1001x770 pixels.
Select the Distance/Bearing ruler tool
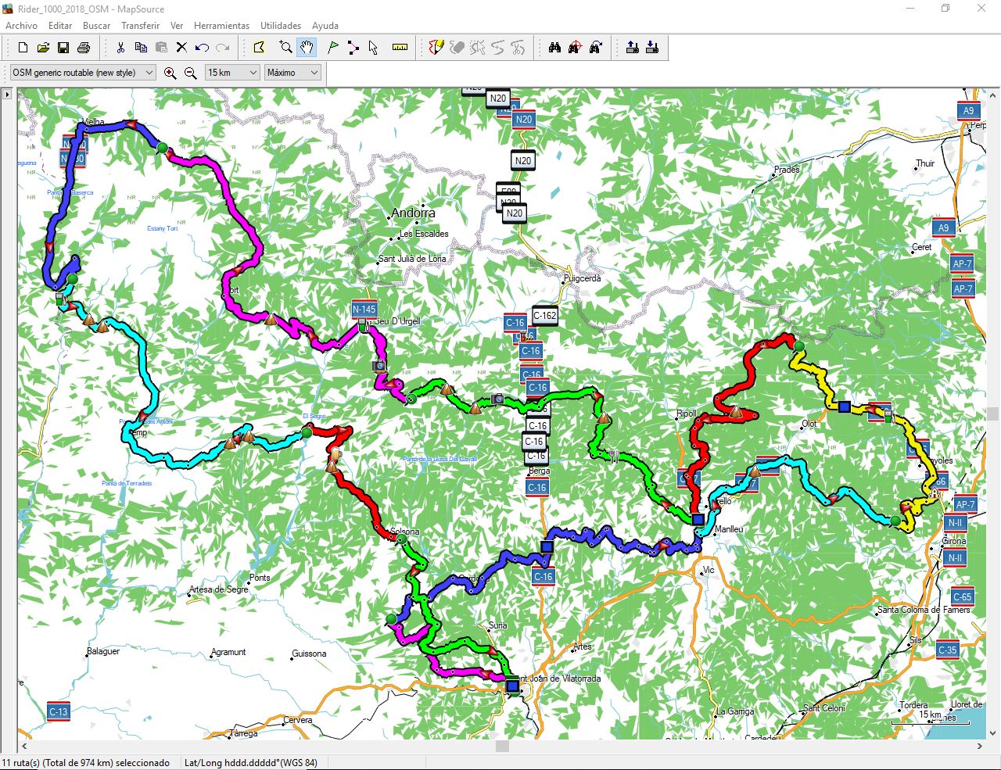(400, 48)
